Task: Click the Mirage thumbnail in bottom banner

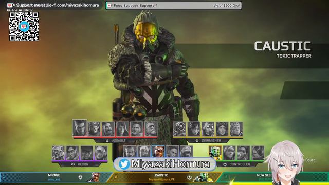Action: [x=95, y=177]
